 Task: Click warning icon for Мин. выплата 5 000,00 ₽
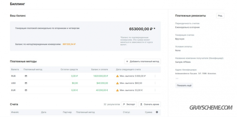click(x=117, y=76)
